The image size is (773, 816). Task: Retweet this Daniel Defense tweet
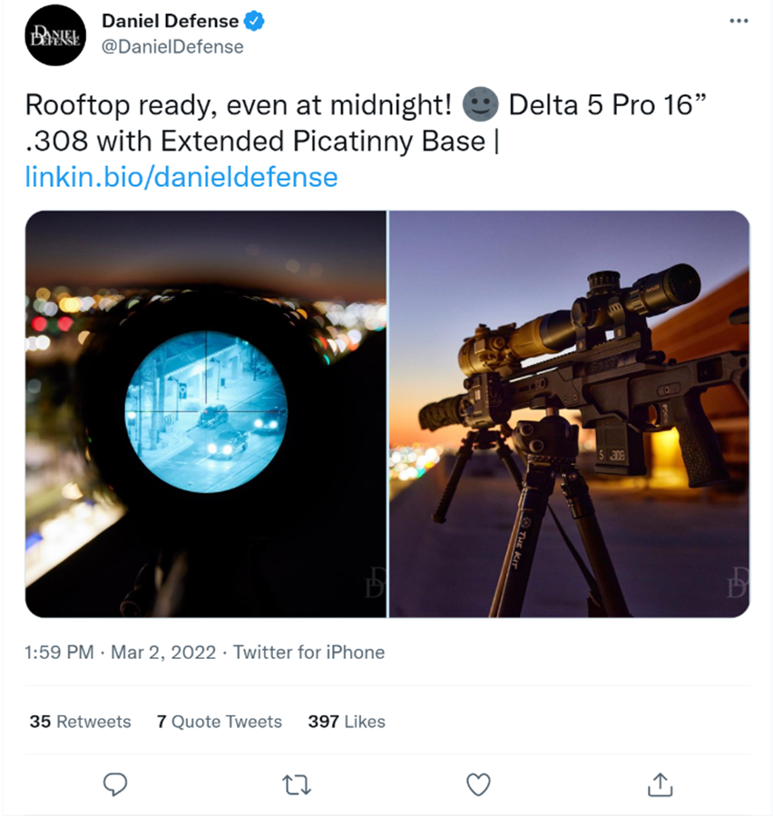coord(297,785)
